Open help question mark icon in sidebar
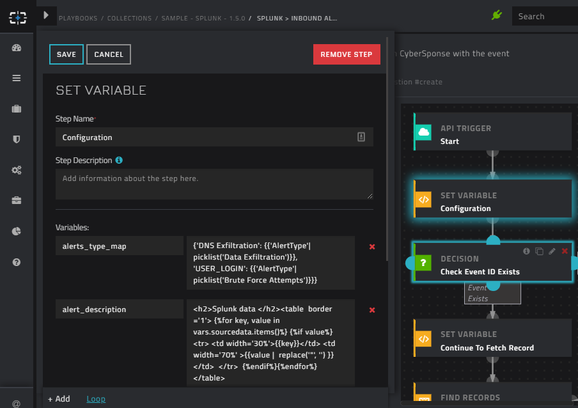Viewport: 578px width, 408px height. (17, 262)
